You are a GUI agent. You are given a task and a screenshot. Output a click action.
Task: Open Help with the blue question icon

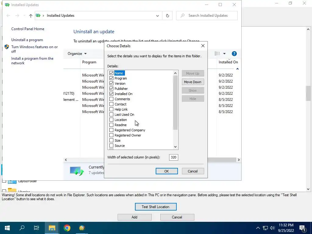[x=234, y=54]
